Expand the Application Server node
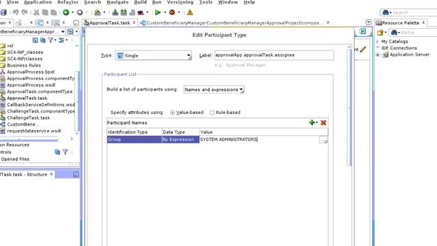 coord(378,55)
